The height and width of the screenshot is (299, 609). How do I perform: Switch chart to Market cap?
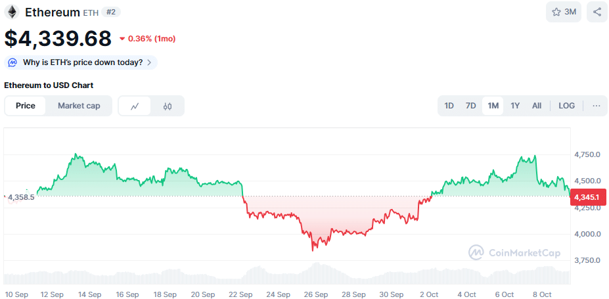[79, 106]
